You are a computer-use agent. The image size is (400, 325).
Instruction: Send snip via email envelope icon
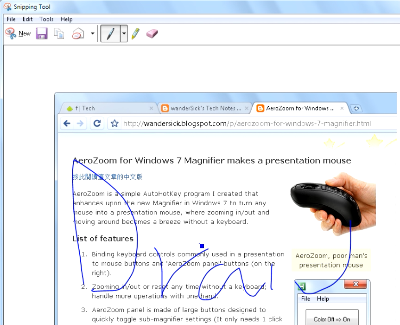78,33
